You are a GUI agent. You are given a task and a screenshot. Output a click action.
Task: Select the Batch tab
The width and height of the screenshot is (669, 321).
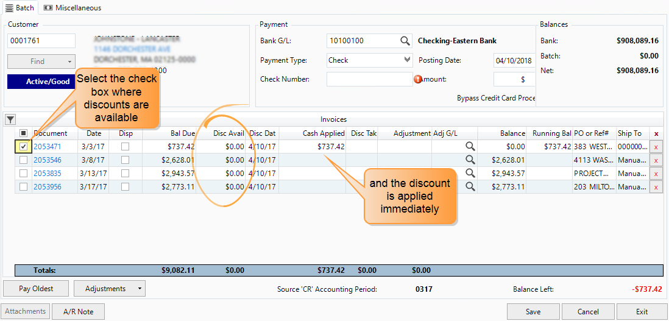click(x=19, y=8)
